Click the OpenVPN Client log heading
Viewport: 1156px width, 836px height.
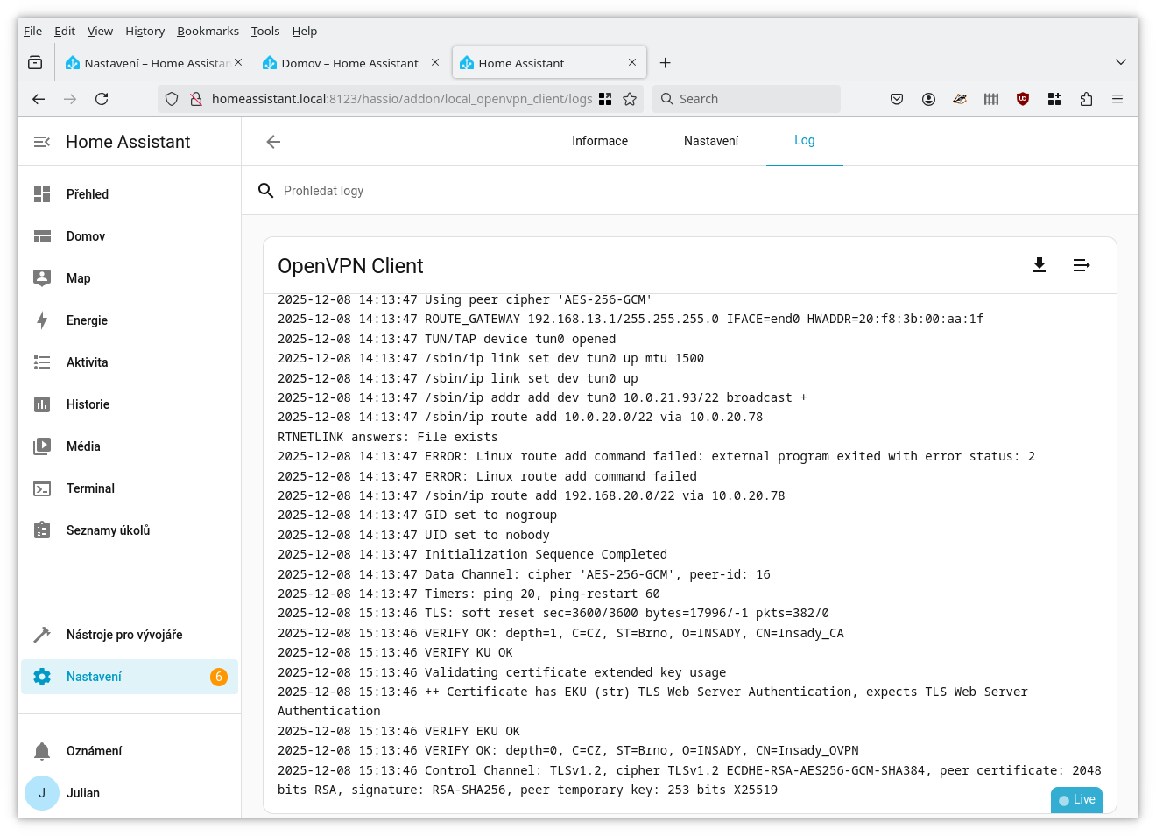(x=350, y=266)
